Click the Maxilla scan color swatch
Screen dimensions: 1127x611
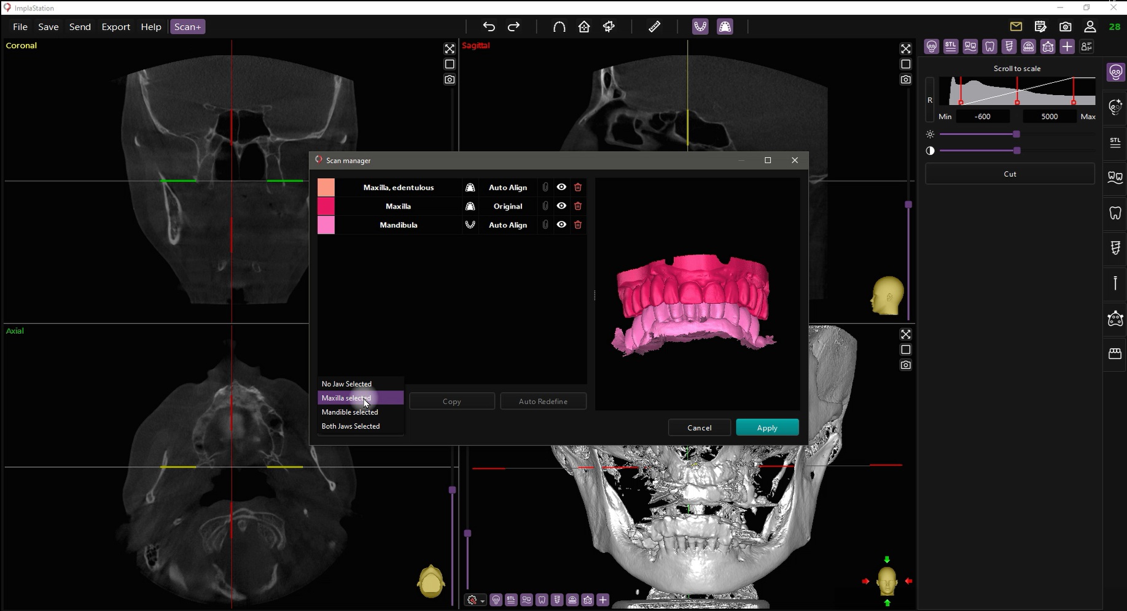pyautogui.click(x=326, y=206)
